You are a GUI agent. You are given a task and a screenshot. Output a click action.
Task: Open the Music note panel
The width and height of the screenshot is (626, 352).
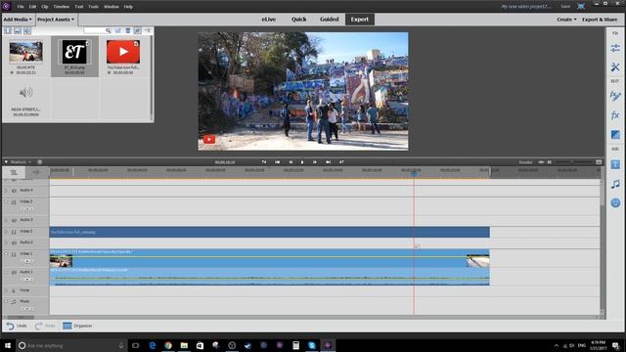point(615,184)
